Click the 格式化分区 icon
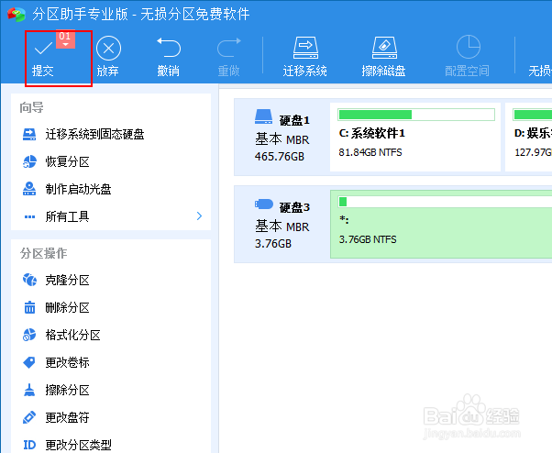 tap(29, 335)
